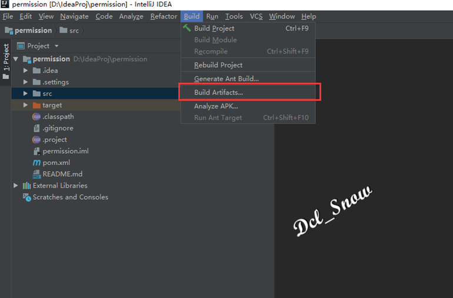Viewport: 453px width, 298px height.
Task: Open the Window menu
Action: click(282, 16)
